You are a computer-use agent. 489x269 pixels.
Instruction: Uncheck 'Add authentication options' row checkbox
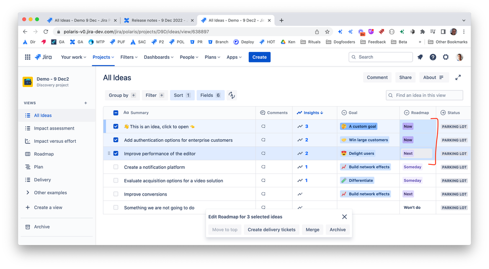pyautogui.click(x=116, y=140)
